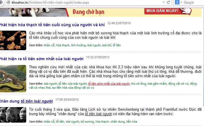Click 'hóa thạch' tag in first article

point(63,45)
